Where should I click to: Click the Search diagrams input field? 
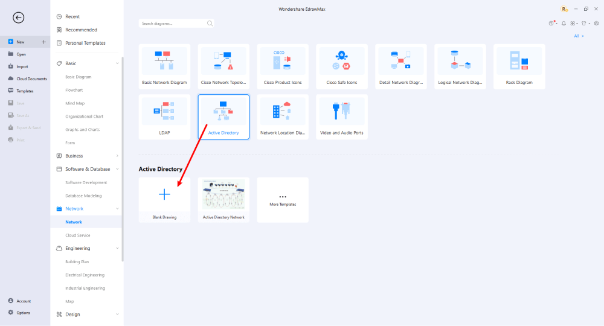(173, 24)
